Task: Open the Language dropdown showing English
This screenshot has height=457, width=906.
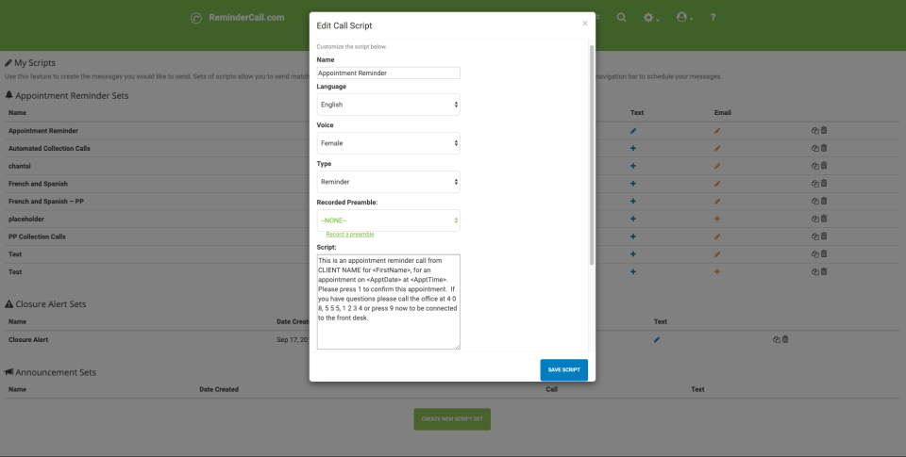Action: click(x=388, y=105)
